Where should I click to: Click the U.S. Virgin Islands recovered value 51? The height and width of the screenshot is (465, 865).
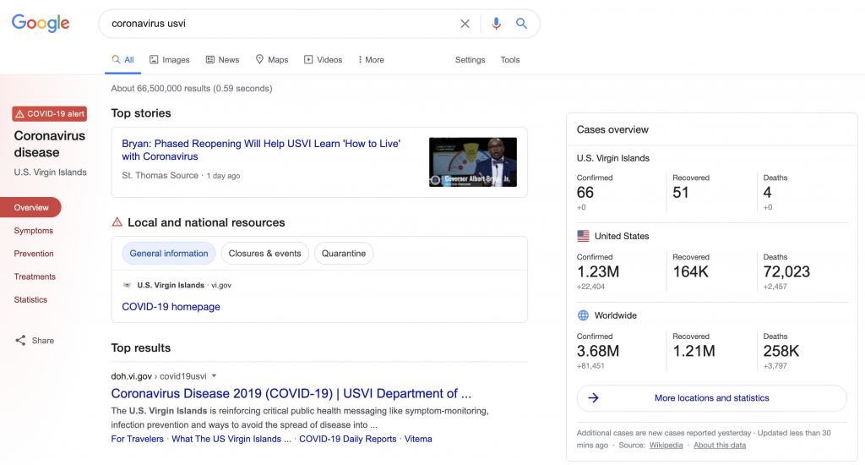(x=681, y=192)
